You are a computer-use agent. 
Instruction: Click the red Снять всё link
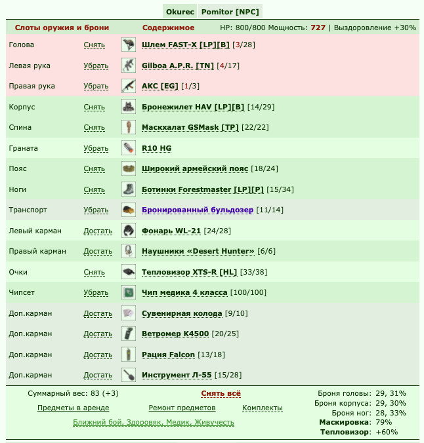(x=221, y=394)
